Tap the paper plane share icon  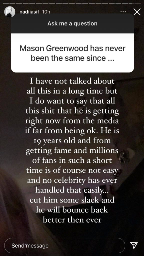pos(133,245)
